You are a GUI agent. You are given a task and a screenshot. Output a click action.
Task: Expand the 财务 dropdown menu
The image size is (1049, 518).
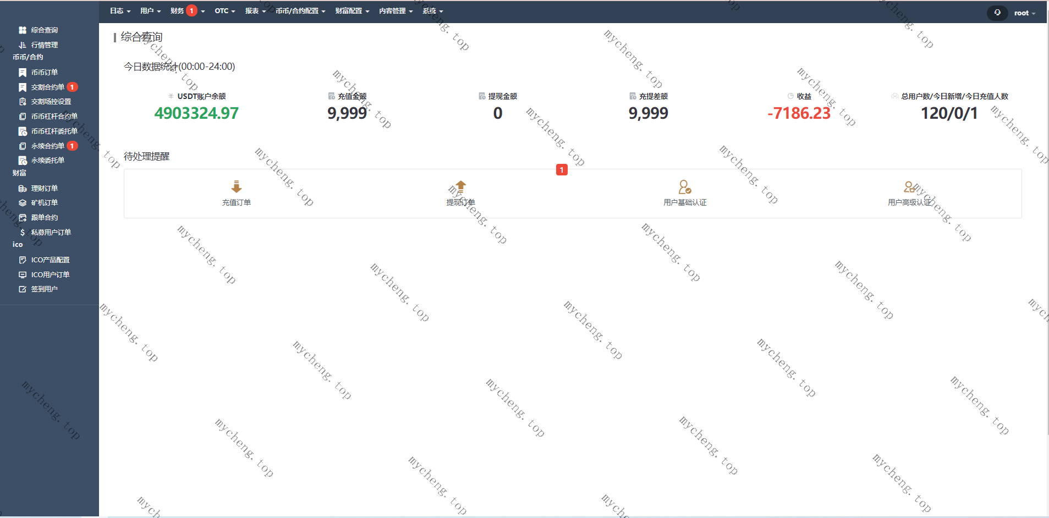point(188,11)
